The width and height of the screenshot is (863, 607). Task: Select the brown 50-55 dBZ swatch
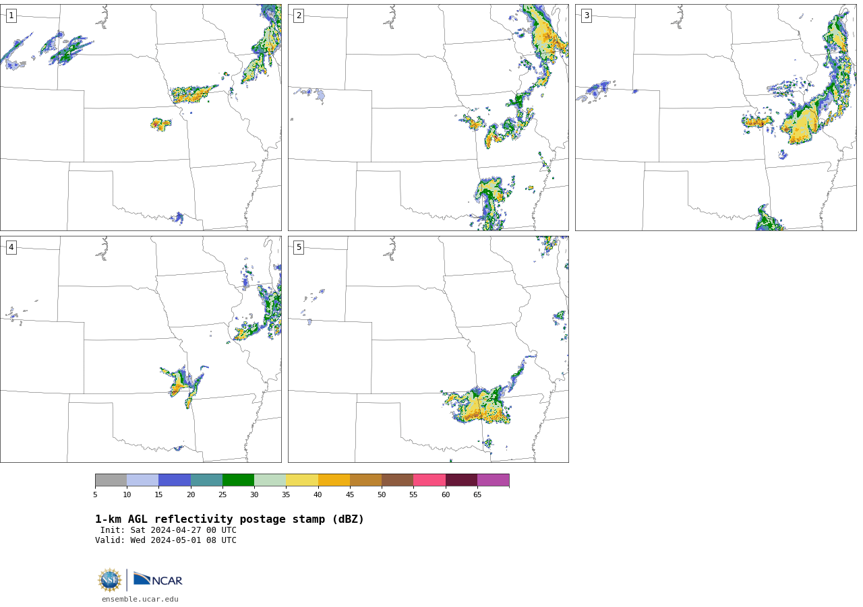tap(397, 480)
